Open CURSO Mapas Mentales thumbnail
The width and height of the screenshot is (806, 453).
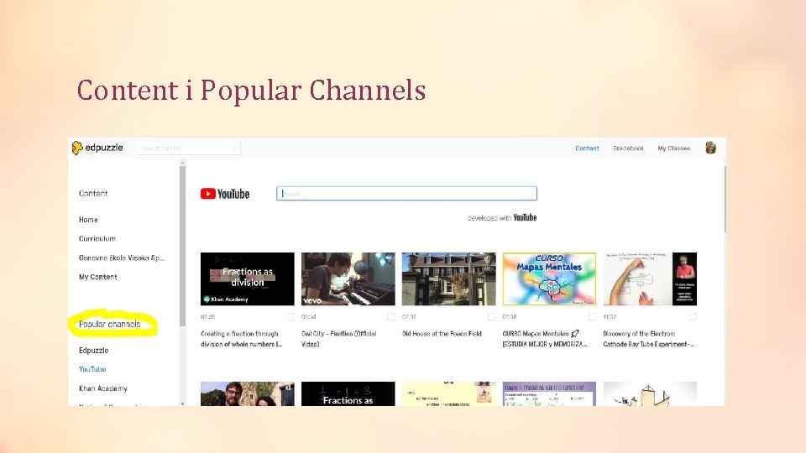(549, 279)
